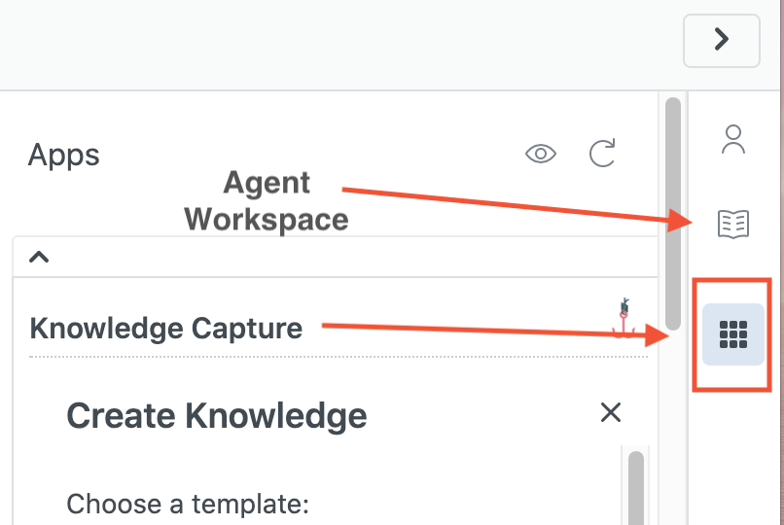Image resolution: width=784 pixels, height=525 pixels.
Task: Open the User profile icon in sidebar
Action: point(732,139)
